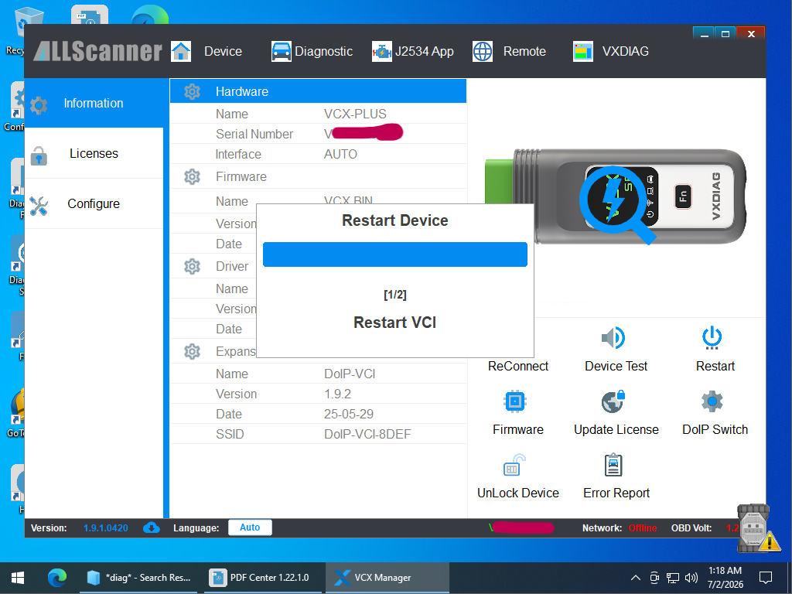Click the Update License label
This screenshot has width=792, height=594.
[616, 430]
